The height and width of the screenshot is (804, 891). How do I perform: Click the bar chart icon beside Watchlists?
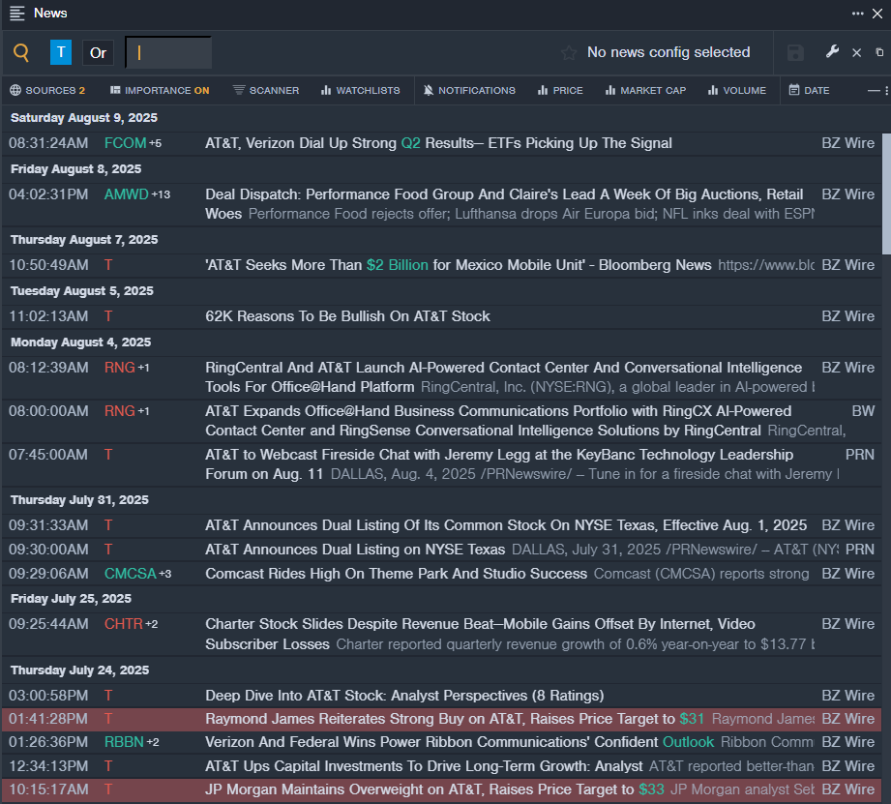[x=326, y=90]
